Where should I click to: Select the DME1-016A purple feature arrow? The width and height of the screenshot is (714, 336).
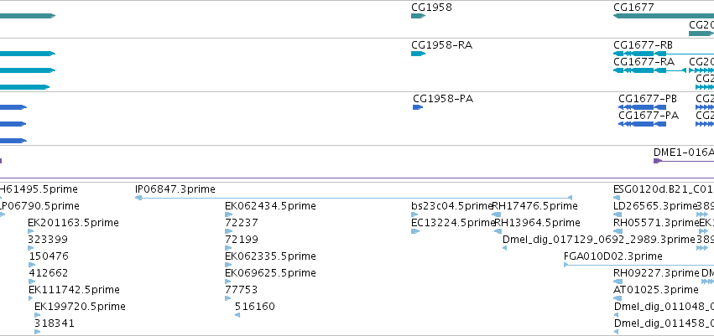[684, 161]
